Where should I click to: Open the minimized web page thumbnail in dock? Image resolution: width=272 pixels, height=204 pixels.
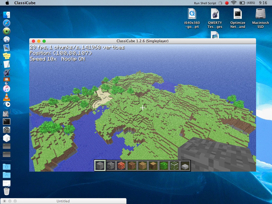click(x=7, y=183)
